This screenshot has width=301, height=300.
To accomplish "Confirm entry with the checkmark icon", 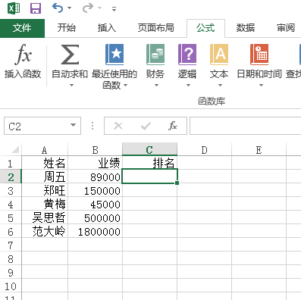I will click(146, 126).
